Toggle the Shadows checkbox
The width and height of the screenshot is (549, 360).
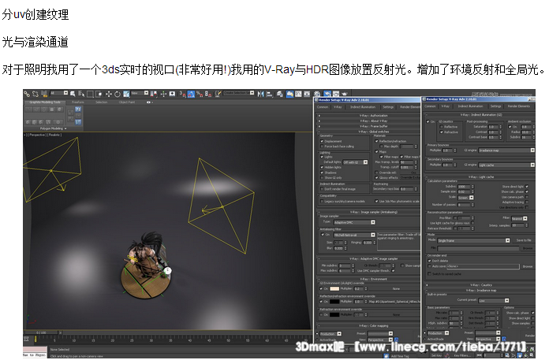click(x=322, y=173)
